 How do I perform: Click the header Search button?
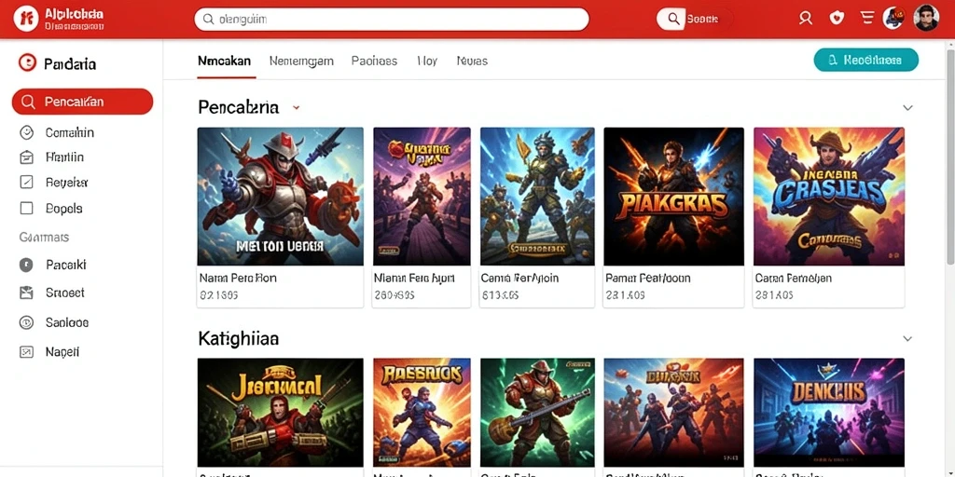pyautogui.click(x=694, y=19)
